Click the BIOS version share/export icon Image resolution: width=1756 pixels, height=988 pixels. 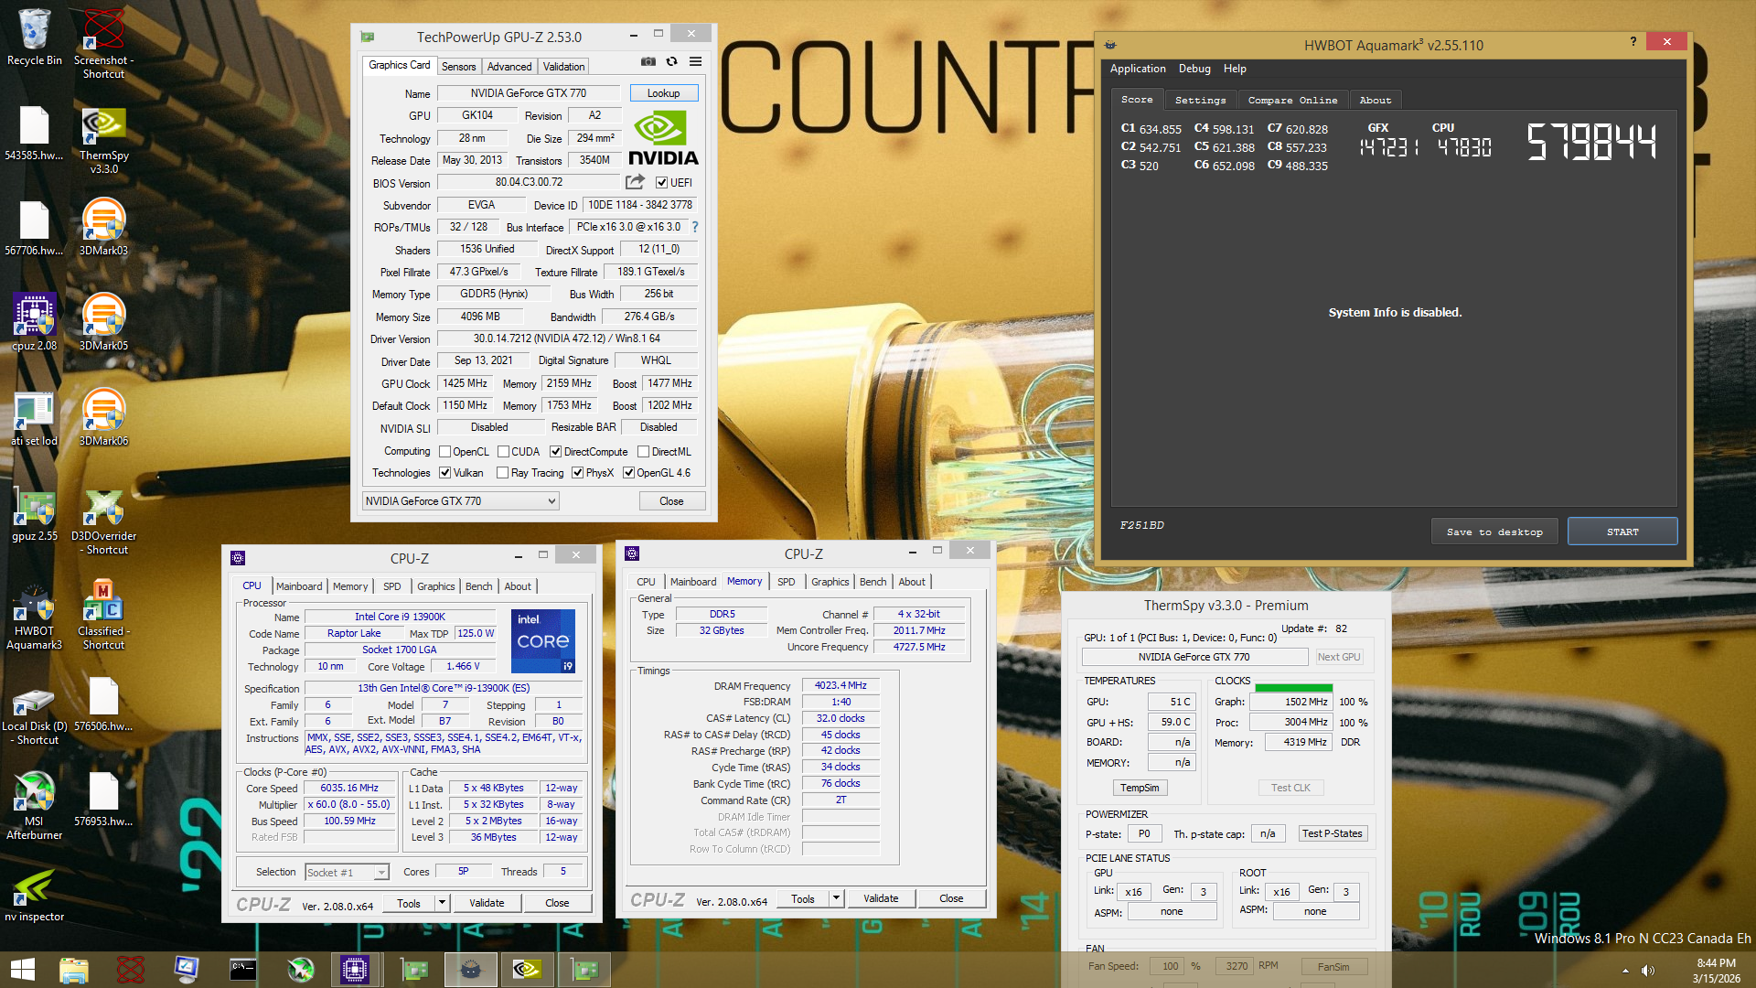coord(635,182)
